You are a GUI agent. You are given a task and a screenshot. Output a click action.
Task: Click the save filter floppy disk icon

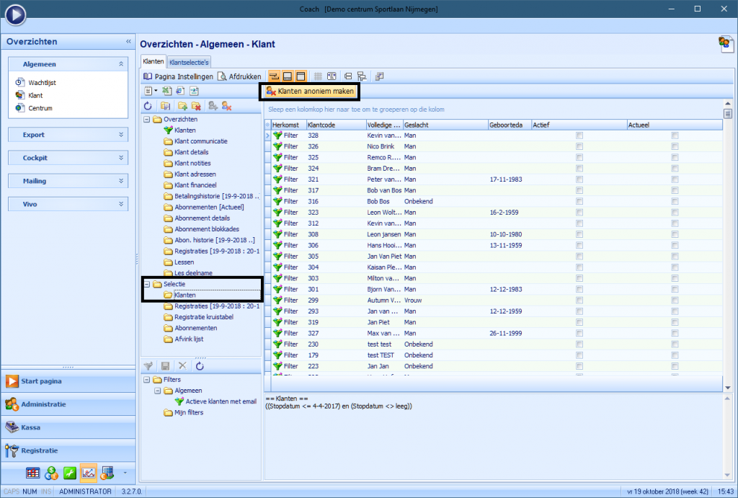coord(165,366)
